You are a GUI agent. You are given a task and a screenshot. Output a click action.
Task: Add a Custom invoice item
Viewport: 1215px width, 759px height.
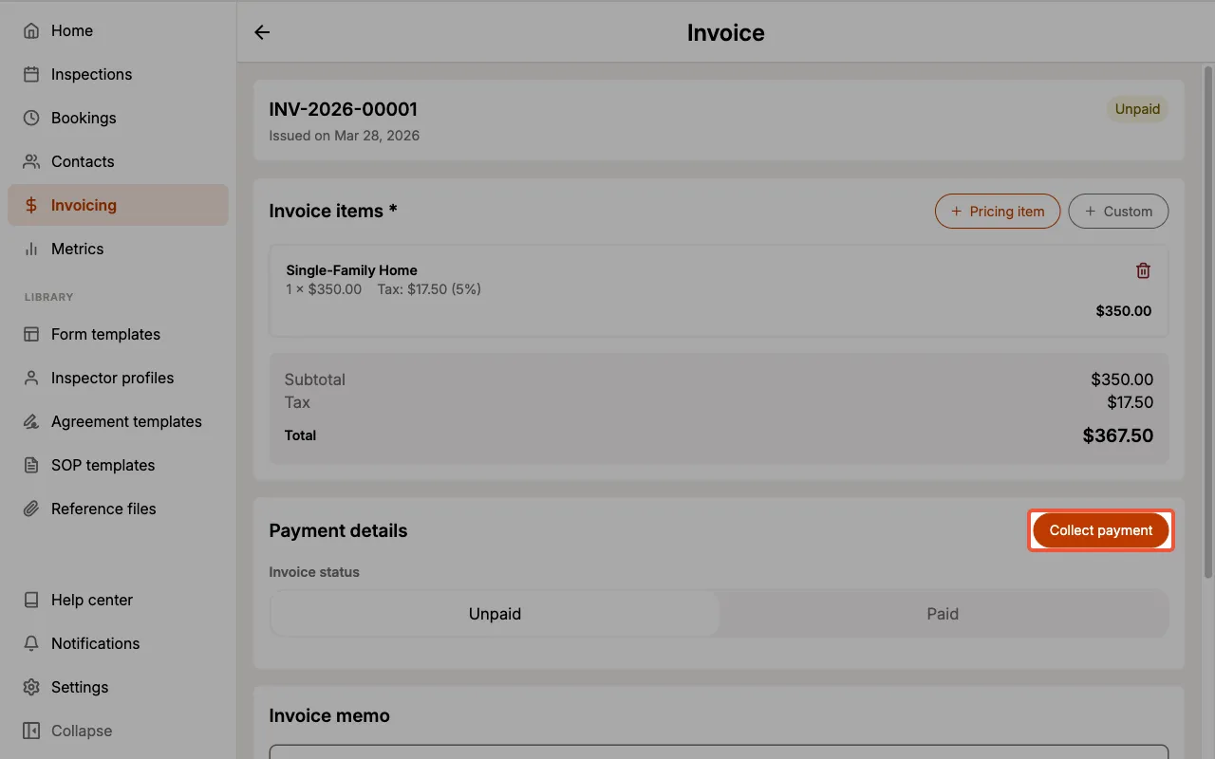click(x=1118, y=212)
